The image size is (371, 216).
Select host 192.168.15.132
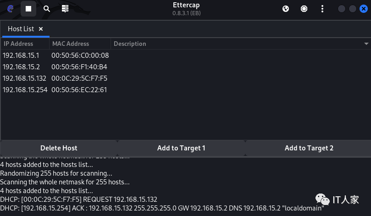25,78
